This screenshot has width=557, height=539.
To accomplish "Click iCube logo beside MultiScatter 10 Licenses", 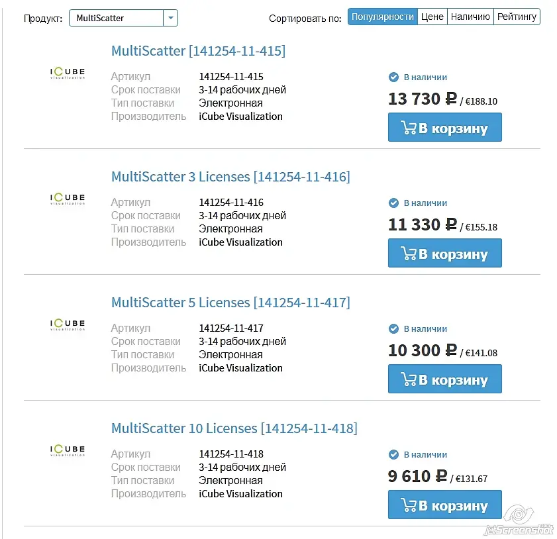I will pos(68,450).
